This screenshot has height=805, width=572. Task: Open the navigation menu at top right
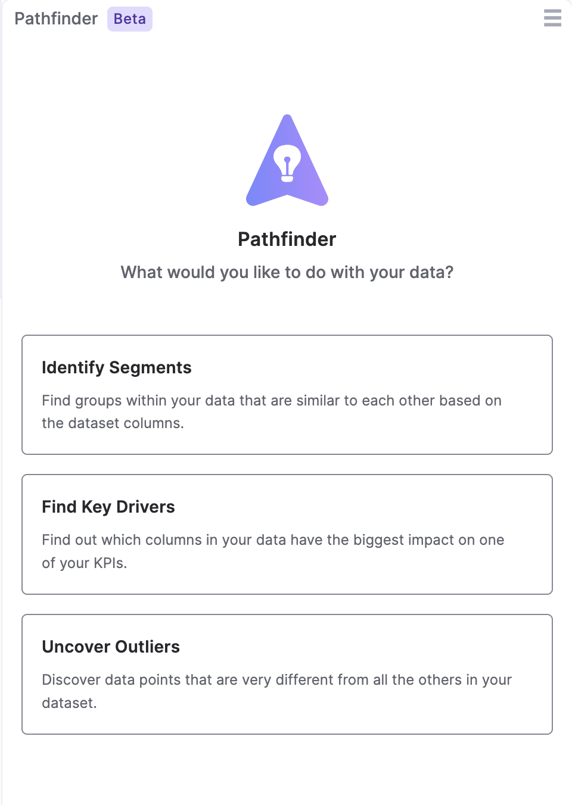point(552,18)
